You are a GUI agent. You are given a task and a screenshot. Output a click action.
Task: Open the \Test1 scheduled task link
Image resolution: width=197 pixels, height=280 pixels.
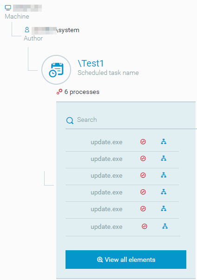(91, 63)
